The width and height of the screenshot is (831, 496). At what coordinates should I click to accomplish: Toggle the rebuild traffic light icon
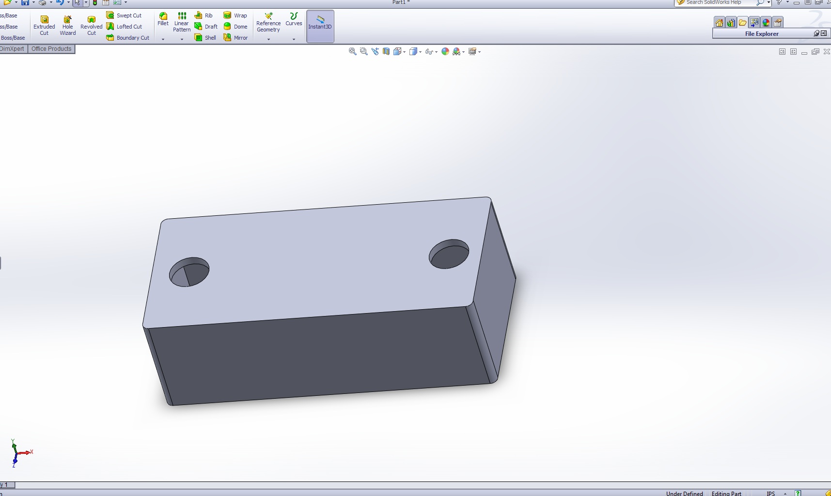(x=95, y=3)
